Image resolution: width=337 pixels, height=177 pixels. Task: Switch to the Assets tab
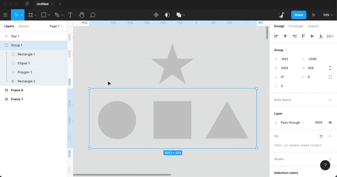[x=23, y=26]
